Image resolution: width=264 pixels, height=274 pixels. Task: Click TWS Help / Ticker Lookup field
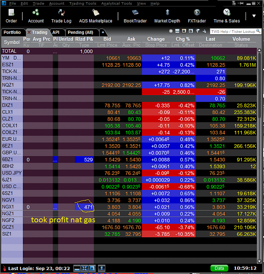click(x=233, y=32)
